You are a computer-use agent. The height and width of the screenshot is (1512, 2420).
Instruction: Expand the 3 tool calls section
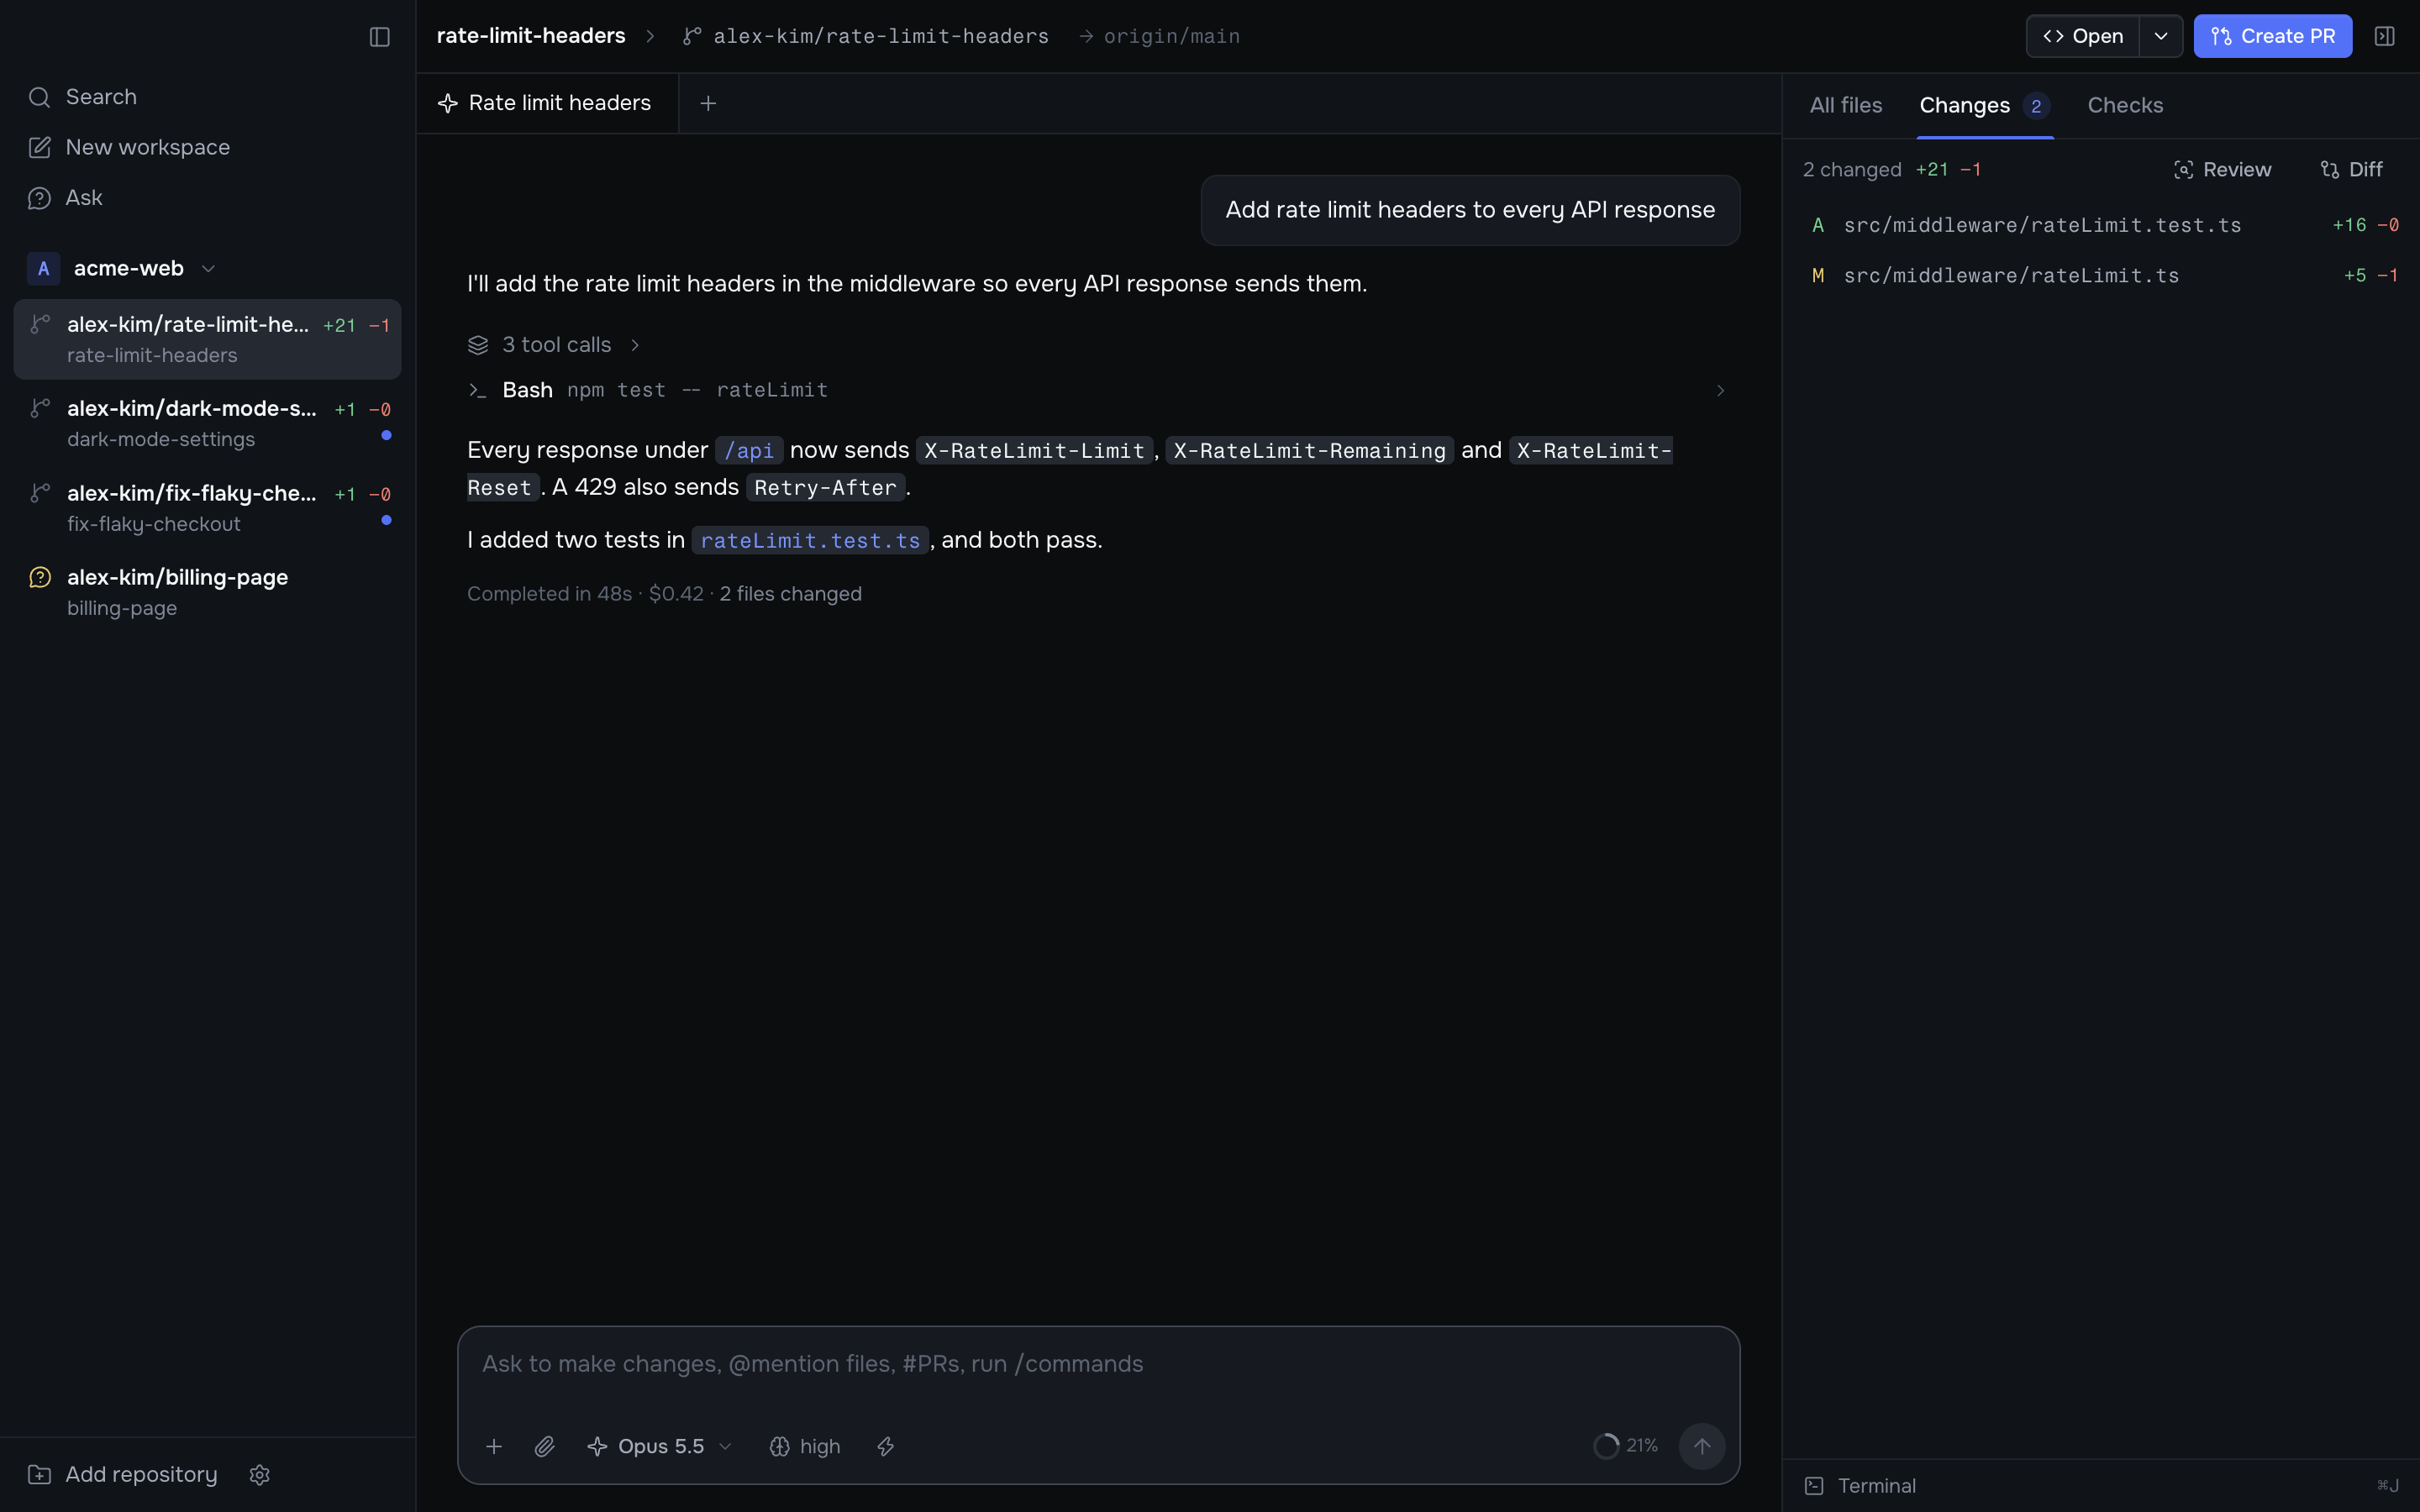[x=555, y=345]
